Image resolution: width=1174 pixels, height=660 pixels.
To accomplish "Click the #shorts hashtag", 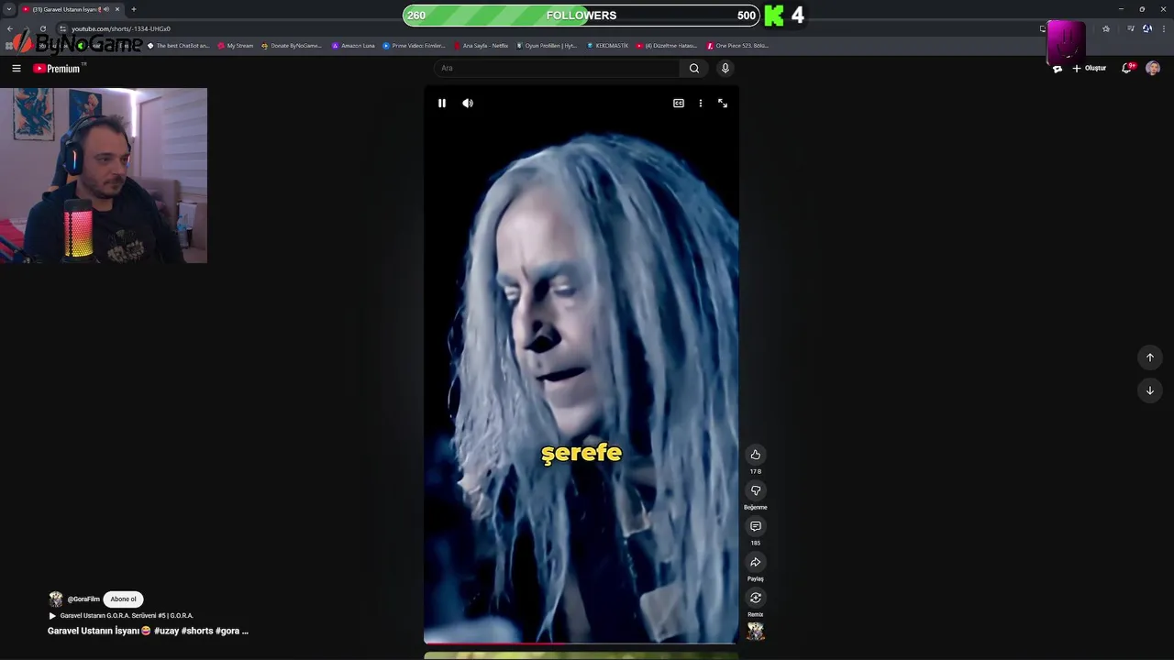I will pos(196,631).
